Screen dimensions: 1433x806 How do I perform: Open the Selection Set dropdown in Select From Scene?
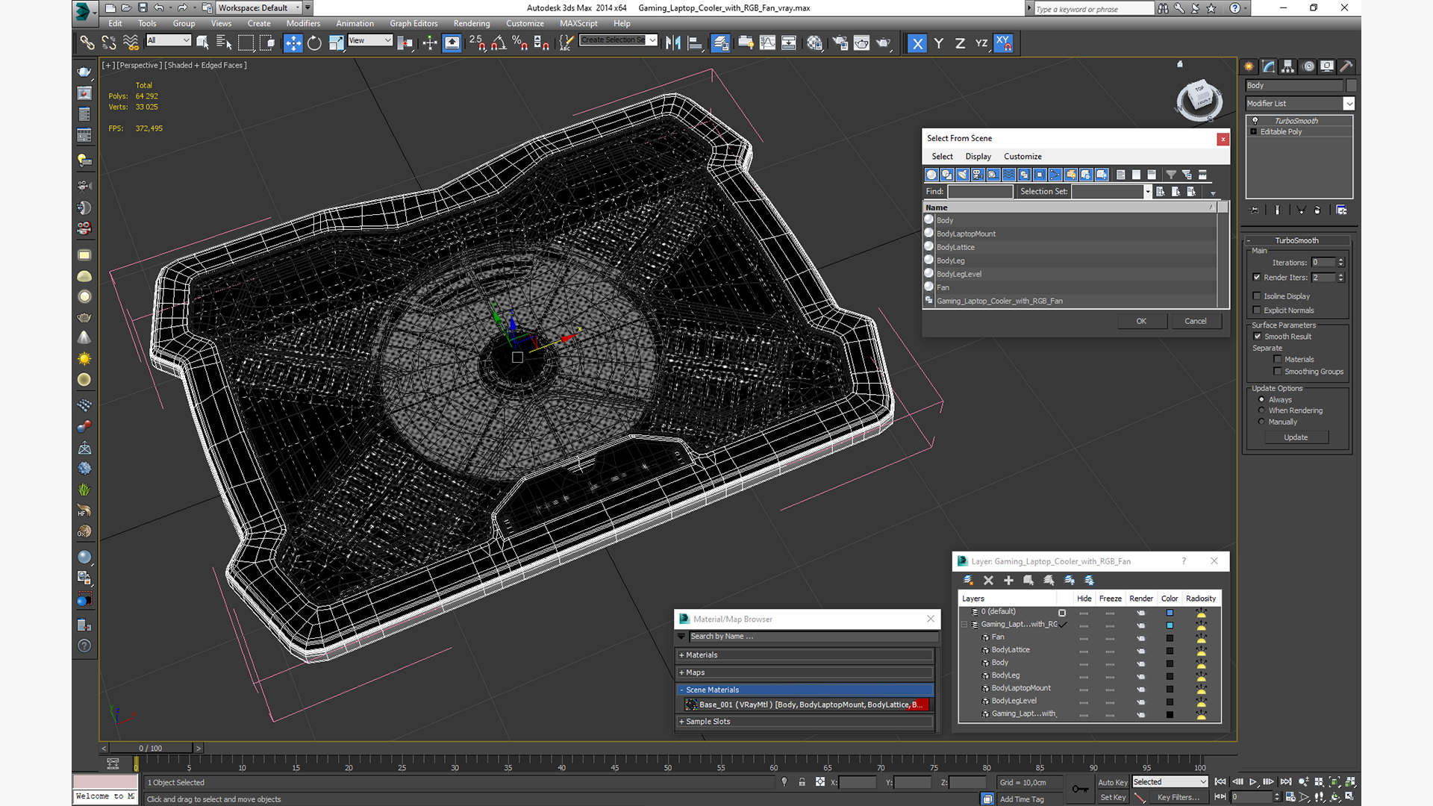click(1147, 192)
